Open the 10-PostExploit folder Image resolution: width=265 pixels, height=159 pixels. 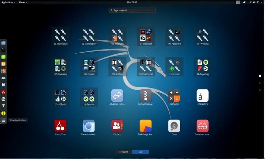(146, 67)
